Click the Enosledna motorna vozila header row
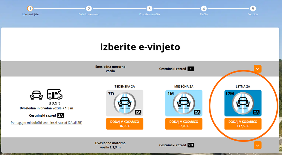 (x=110, y=69)
